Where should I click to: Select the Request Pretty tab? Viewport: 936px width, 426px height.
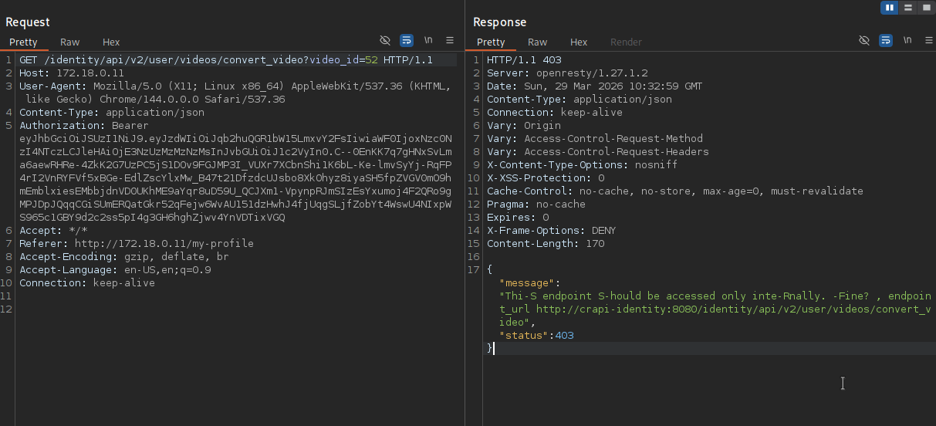pyautogui.click(x=23, y=42)
